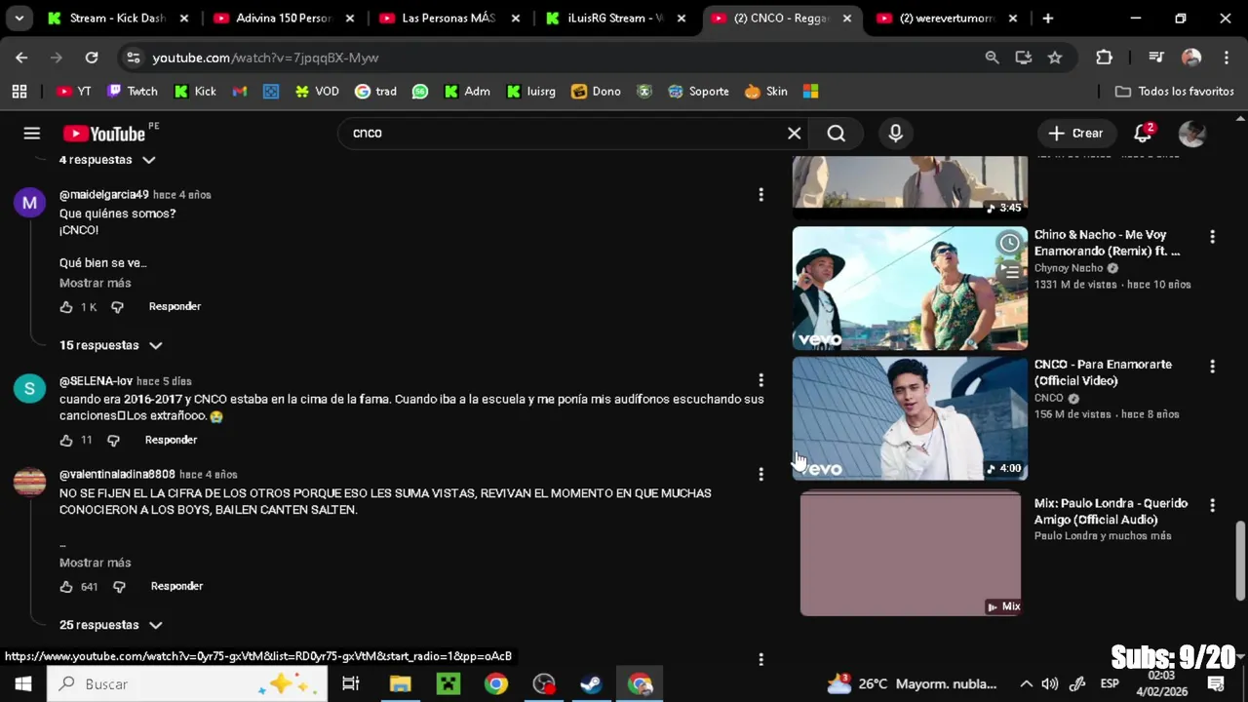Show hidden system tray icons

point(1026,683)
